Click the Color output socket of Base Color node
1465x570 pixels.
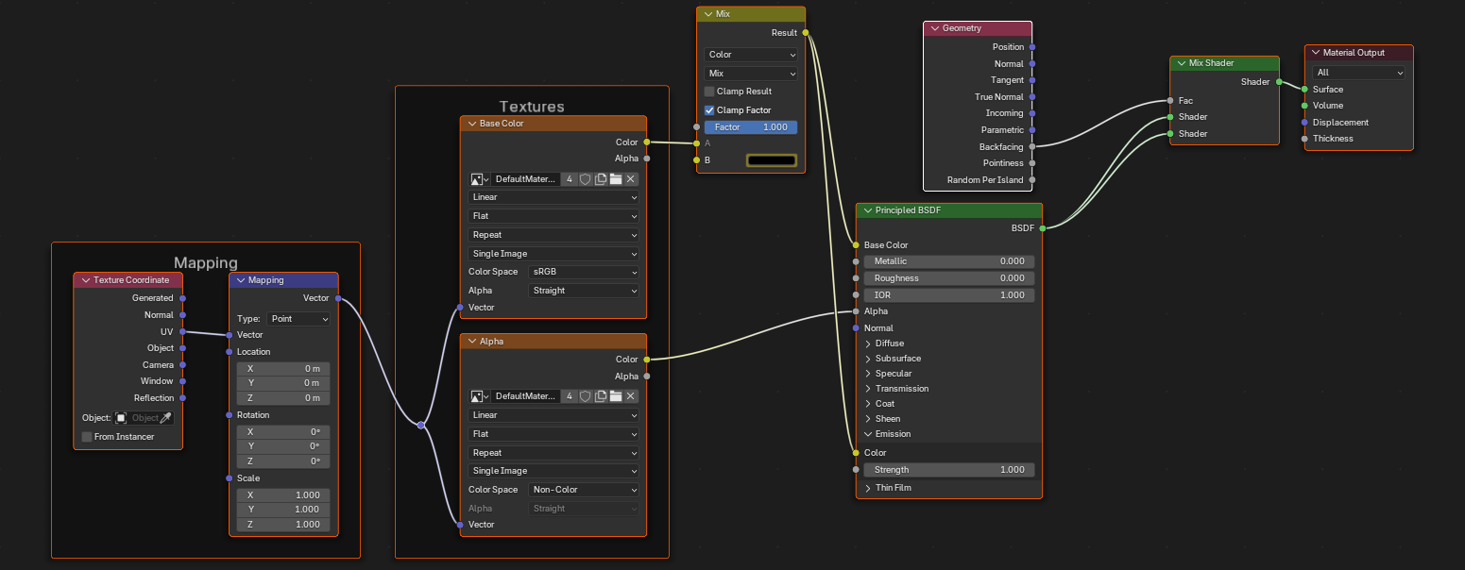647,142
